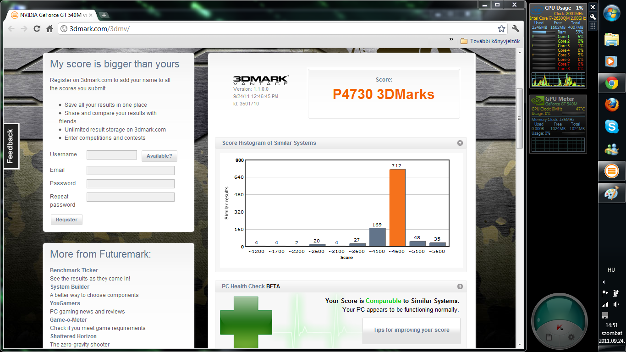This screenshot has width=626, height=352.
Task: Check power plug battery tray icon
Action: (616, 293)
